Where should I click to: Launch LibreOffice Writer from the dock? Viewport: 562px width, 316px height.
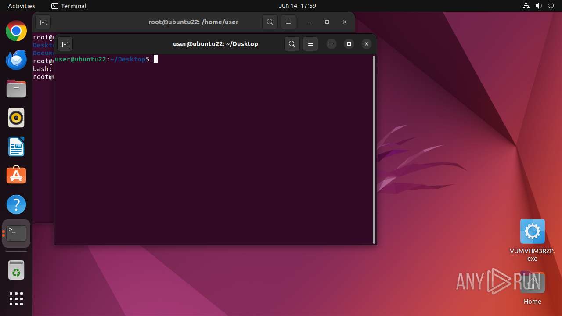pos(16,147)
